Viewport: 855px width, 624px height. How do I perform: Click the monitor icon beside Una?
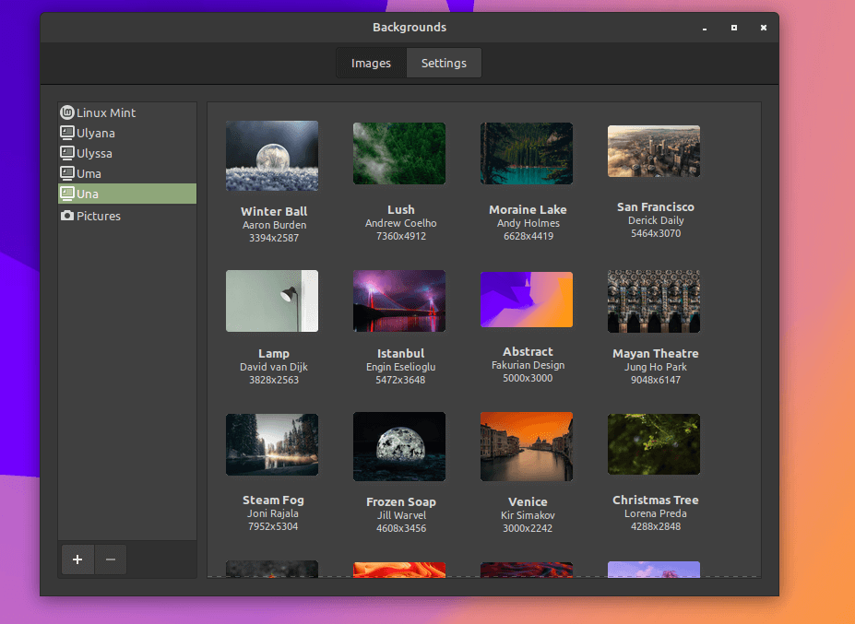tap(66, 194)
